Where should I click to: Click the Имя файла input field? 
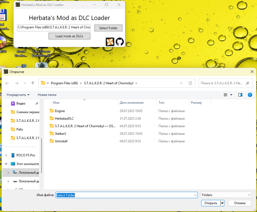(124, 195)
